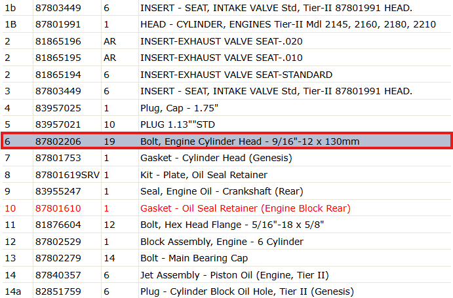Click part number 81865195
453x298 pixels.
click(58, 58)
